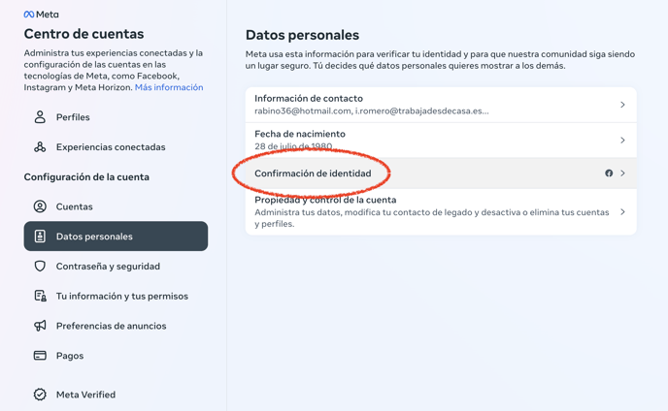Viewport: 668px width, 411px height.
Task: Open Información de contacto email row
Action: coord(441,105)
